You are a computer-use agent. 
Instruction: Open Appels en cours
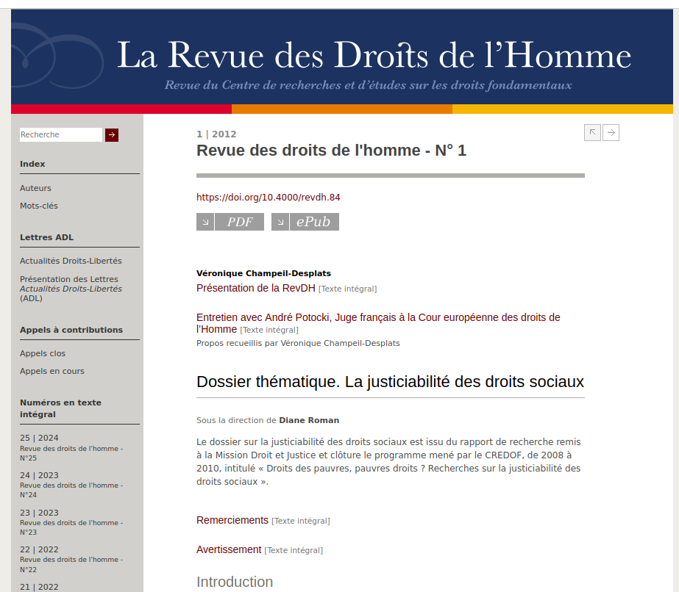point(52,371)
